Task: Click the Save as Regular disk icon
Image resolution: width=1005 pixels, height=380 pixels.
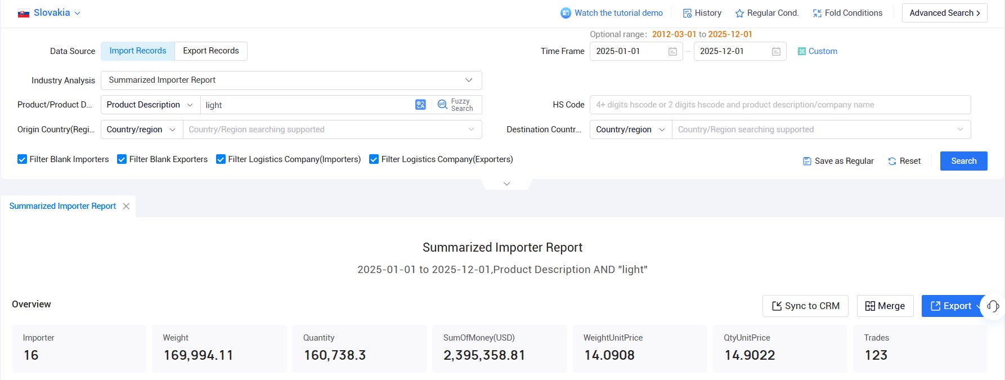Action: click(x=807, y=161)
